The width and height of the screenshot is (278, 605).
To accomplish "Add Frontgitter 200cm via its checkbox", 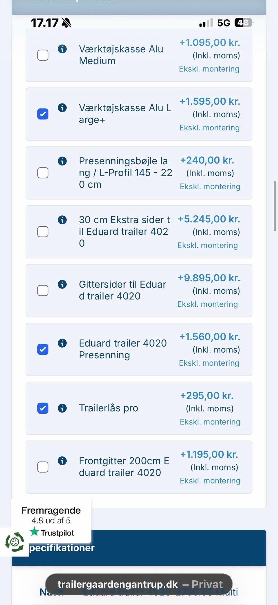I will coord(43,467).
